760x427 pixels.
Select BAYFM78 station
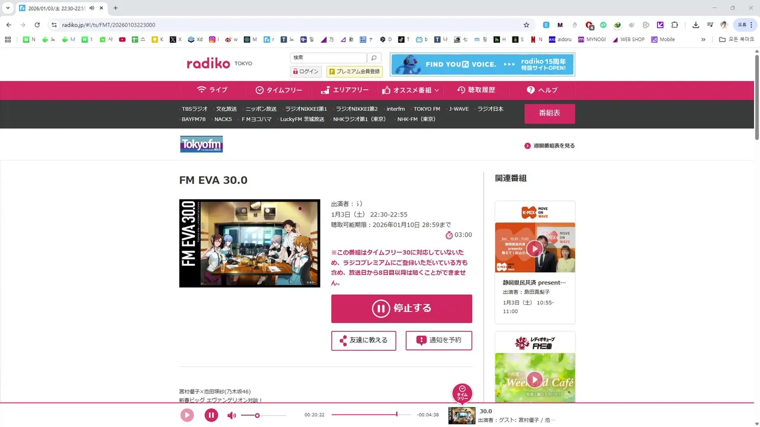[194, 119]
